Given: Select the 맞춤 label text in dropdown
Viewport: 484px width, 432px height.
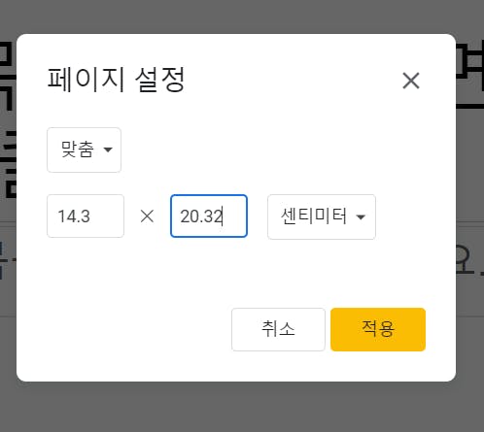Looking at the screenshot, I should [x=78, y=150].
